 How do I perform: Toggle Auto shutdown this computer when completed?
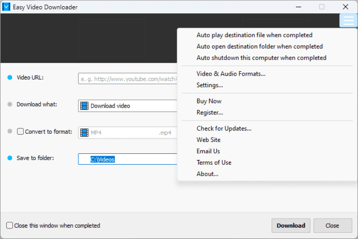[267, 58]
